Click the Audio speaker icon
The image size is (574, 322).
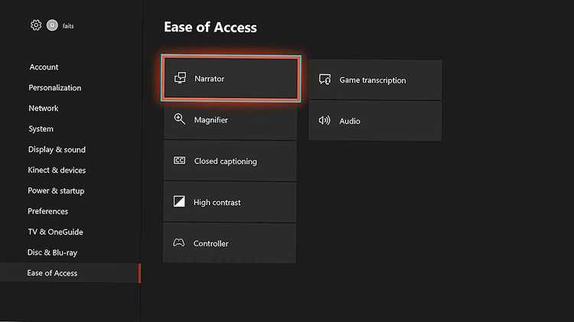pos(325,121)
